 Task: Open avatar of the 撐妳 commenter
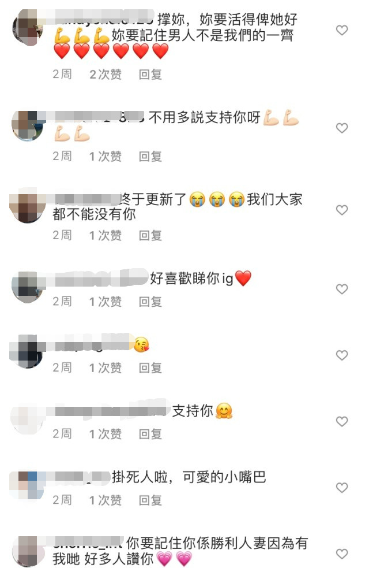click(28, 28)
